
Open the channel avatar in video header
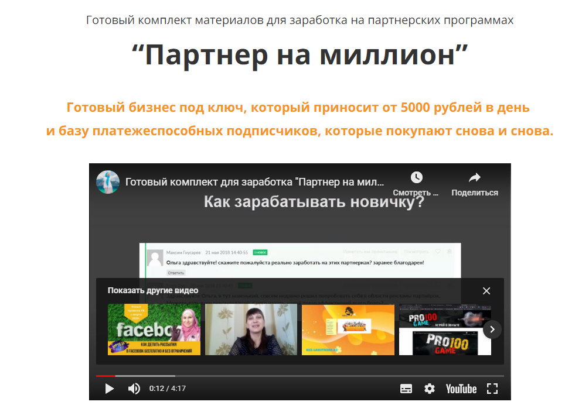click(108, 182)
